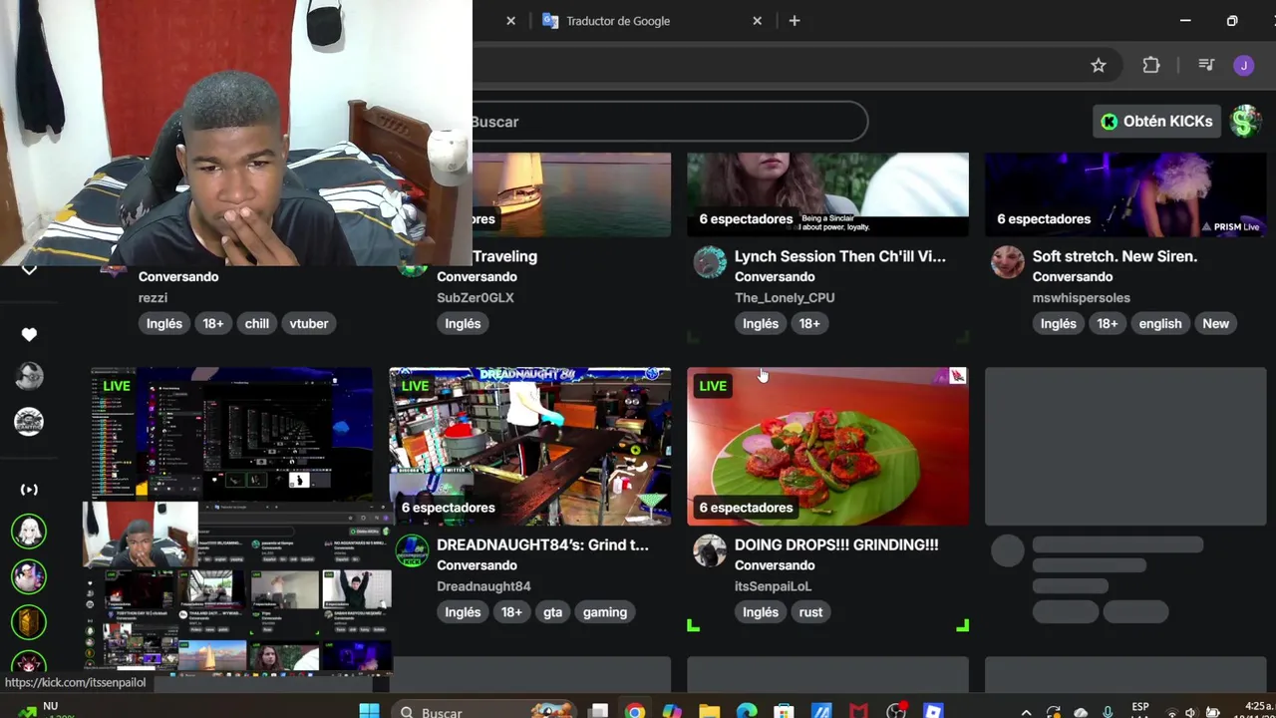Open the Windows Start menu

click(x=369, y=711)
